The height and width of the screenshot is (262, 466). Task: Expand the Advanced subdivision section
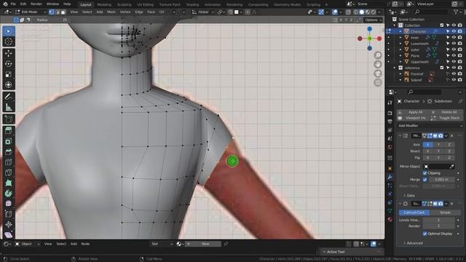pyautogui.click(x=413, y=243)
